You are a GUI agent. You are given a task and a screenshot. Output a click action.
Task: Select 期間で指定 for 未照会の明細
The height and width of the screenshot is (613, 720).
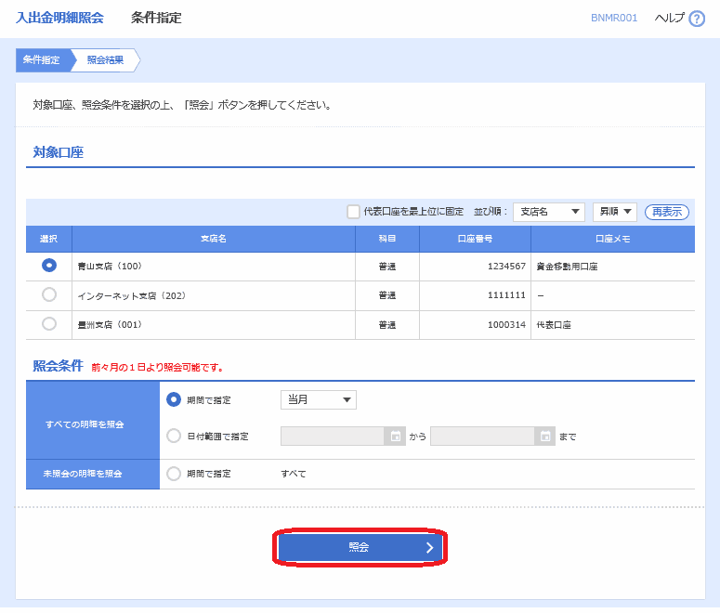174,474
